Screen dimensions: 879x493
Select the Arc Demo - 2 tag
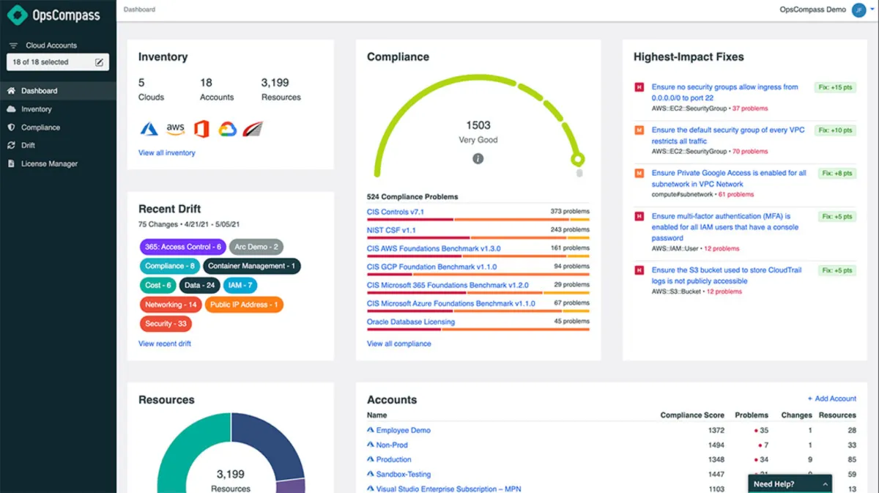coord(256,247)
